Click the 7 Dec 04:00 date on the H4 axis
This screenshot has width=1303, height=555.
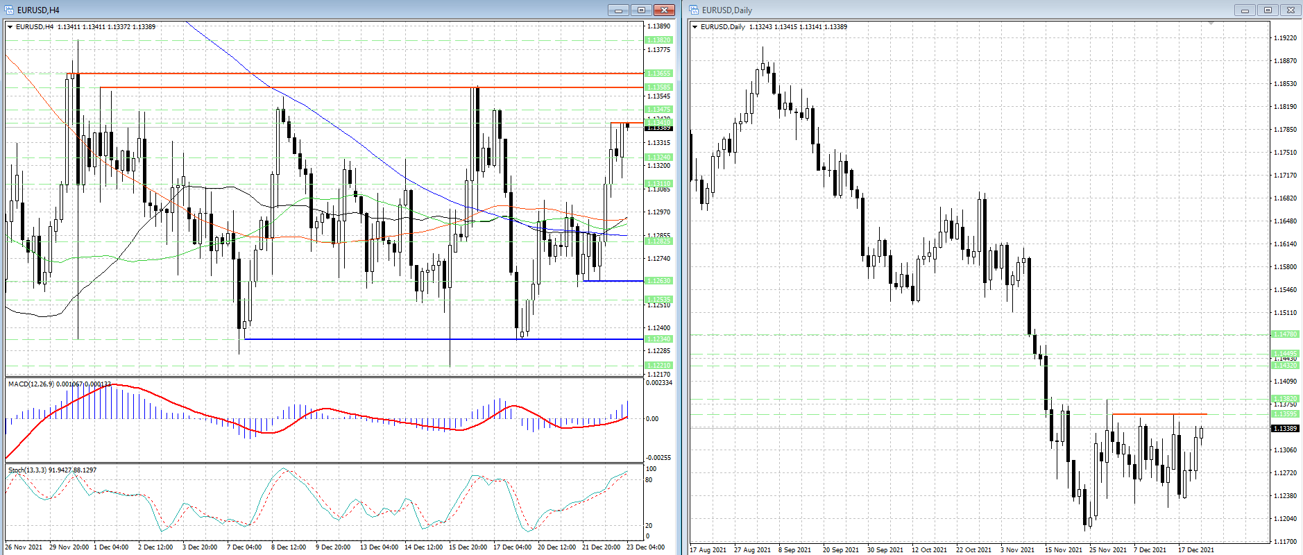coord(244,547)
